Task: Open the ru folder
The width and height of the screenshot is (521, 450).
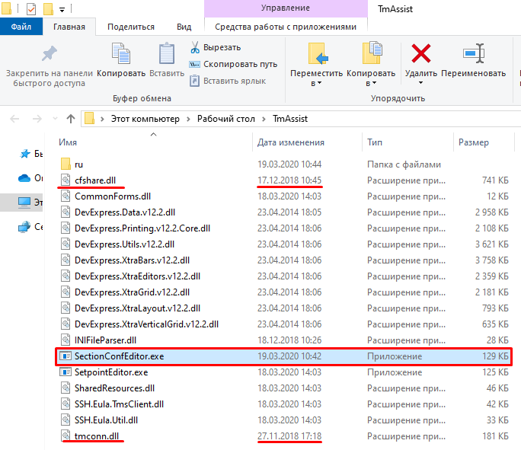Action: pos(78,164)
